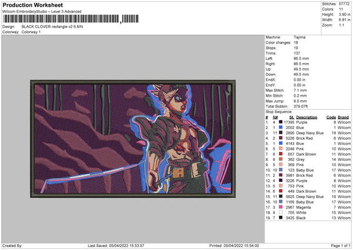Choose the Baby Blue swatch with 123 stitches
This screenshot has height=250, width=353.
[281, 170]
